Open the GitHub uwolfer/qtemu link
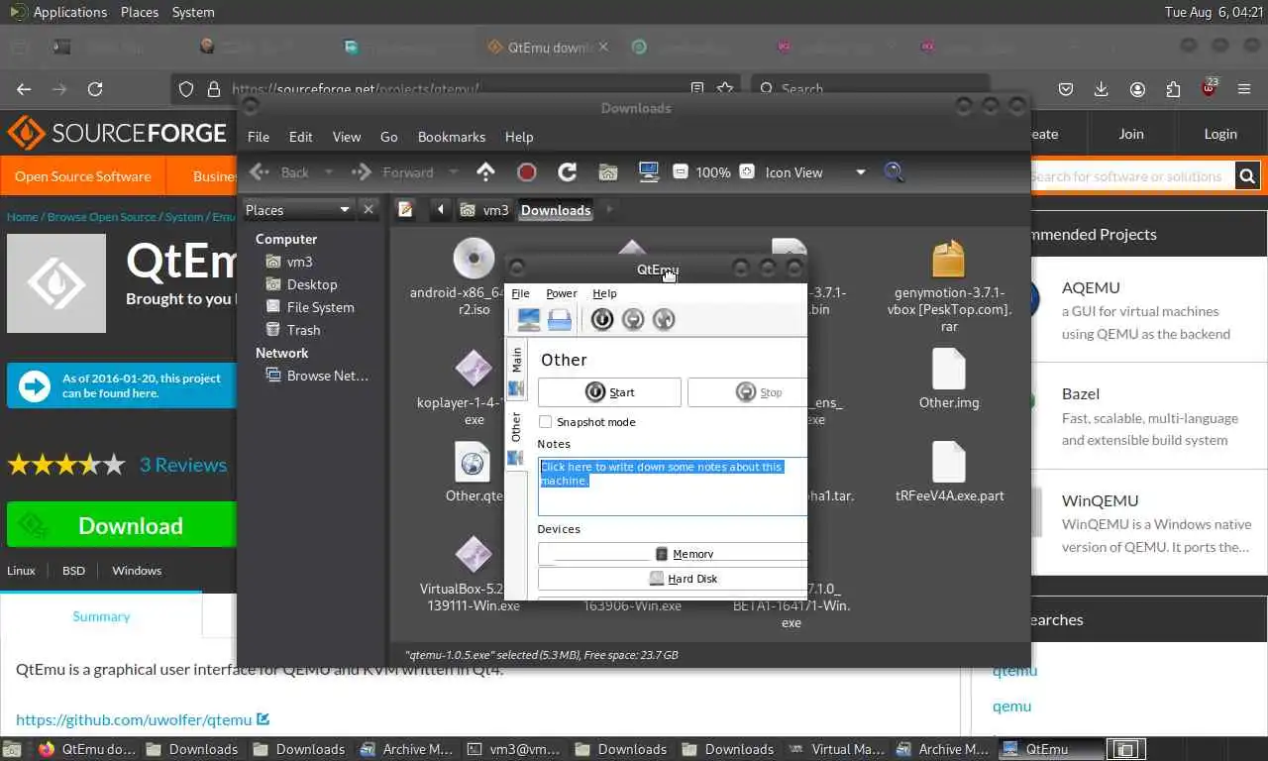The width and height of the screenshot is (1268, 761). [142, 720]
